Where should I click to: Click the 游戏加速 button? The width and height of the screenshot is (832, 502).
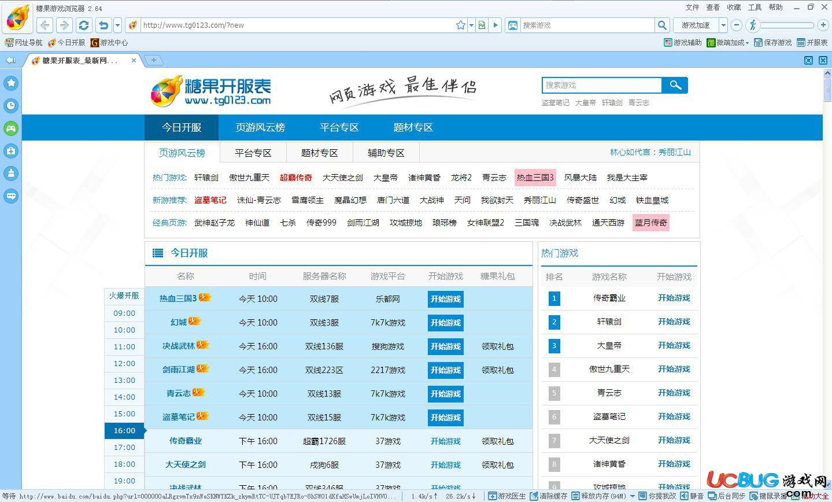coord(696,25)
